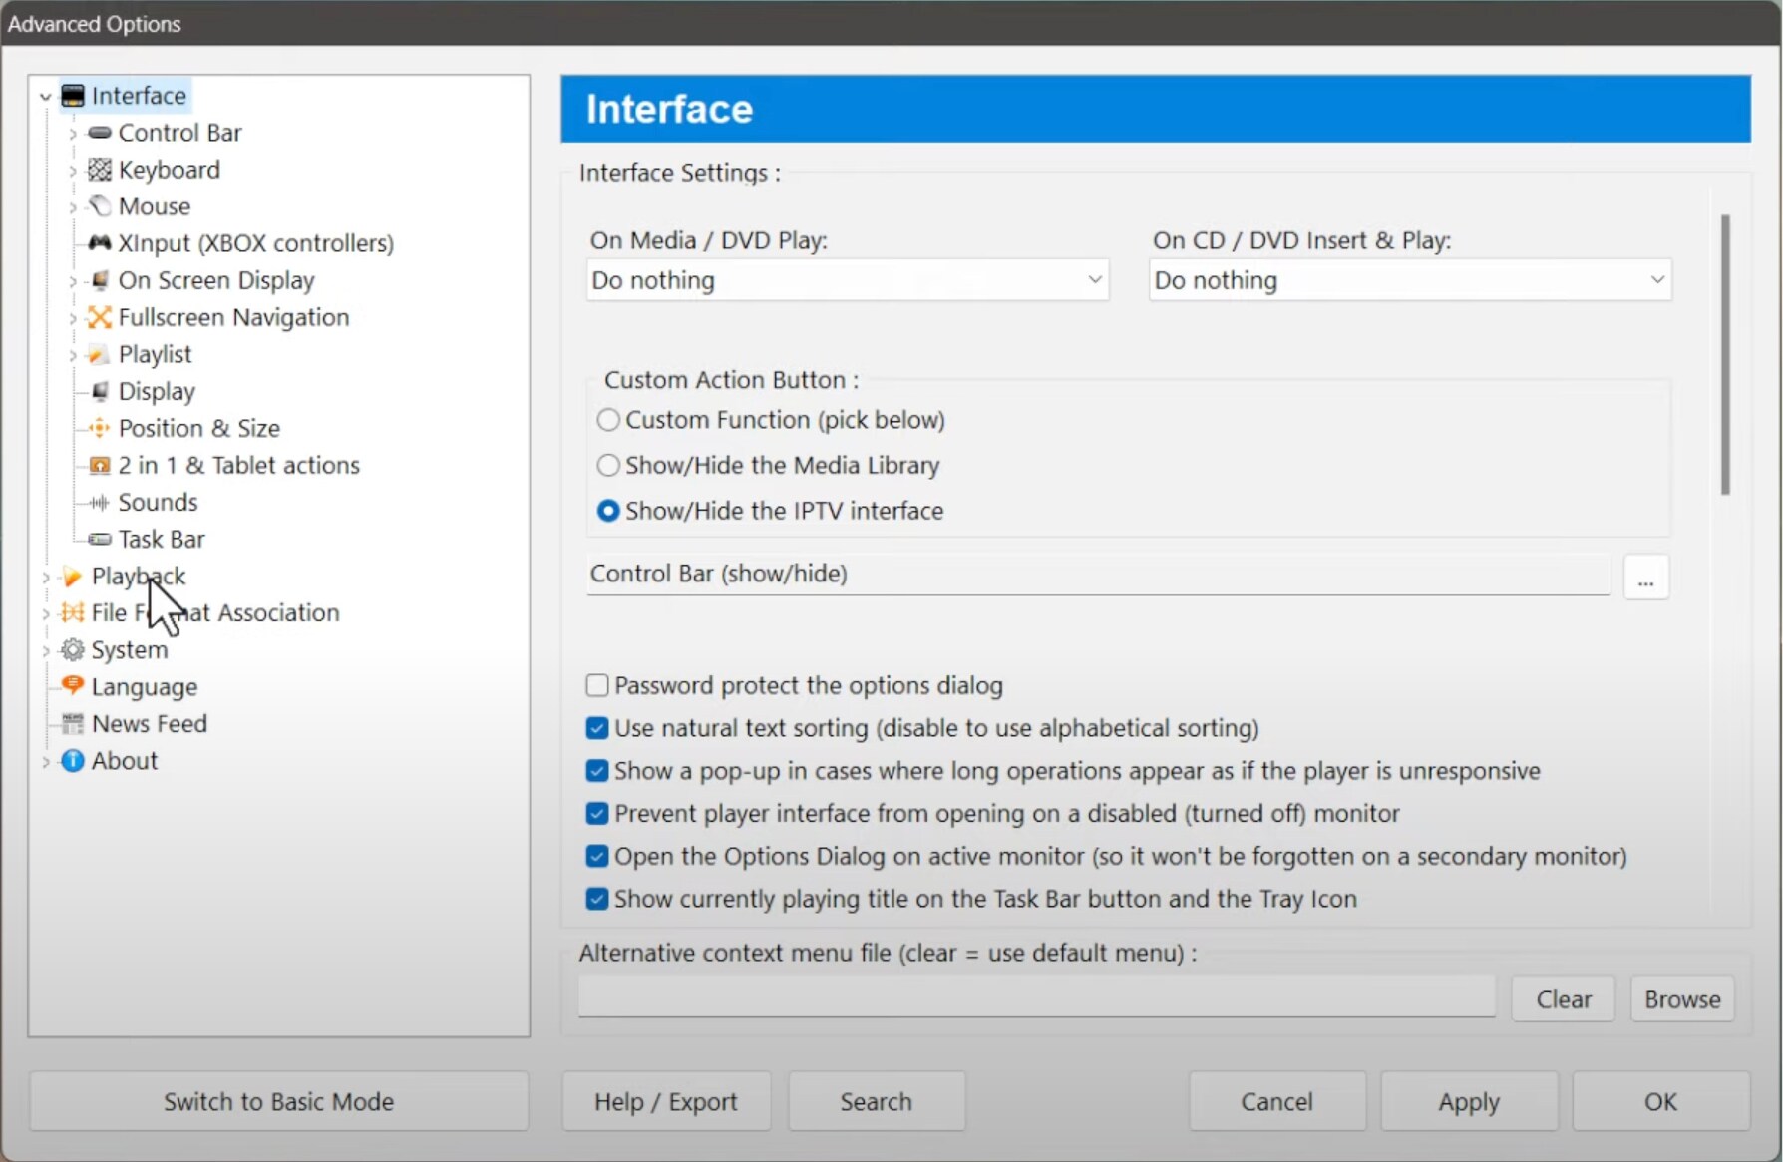Expand the System tree node
The height and width of the screenshot is (1162, 1783).
click(45, 651)
